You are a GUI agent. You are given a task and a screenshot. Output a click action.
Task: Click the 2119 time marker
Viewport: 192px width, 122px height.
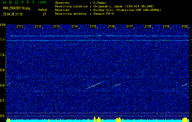tap(166, 27)
